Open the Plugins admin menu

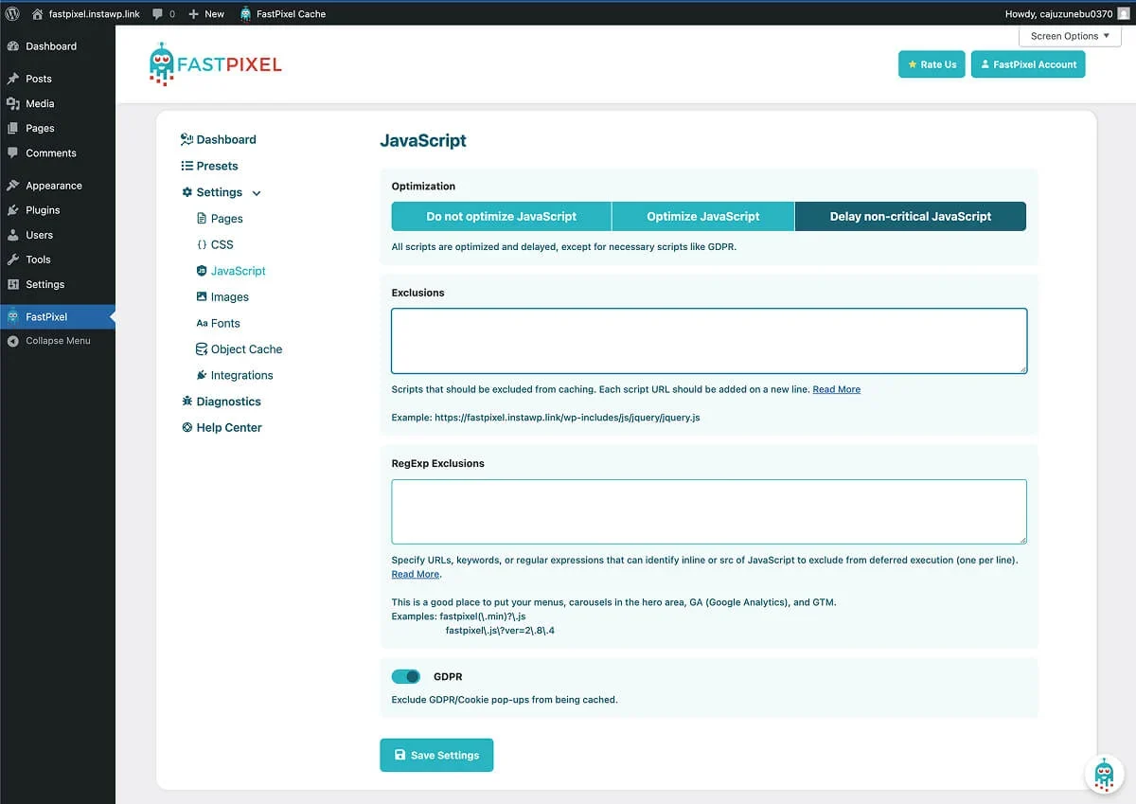(x=58, y=210)
